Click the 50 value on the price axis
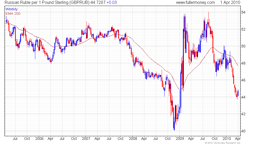The width and height of the screenshot is (254, 145). (x=243, y=46)
